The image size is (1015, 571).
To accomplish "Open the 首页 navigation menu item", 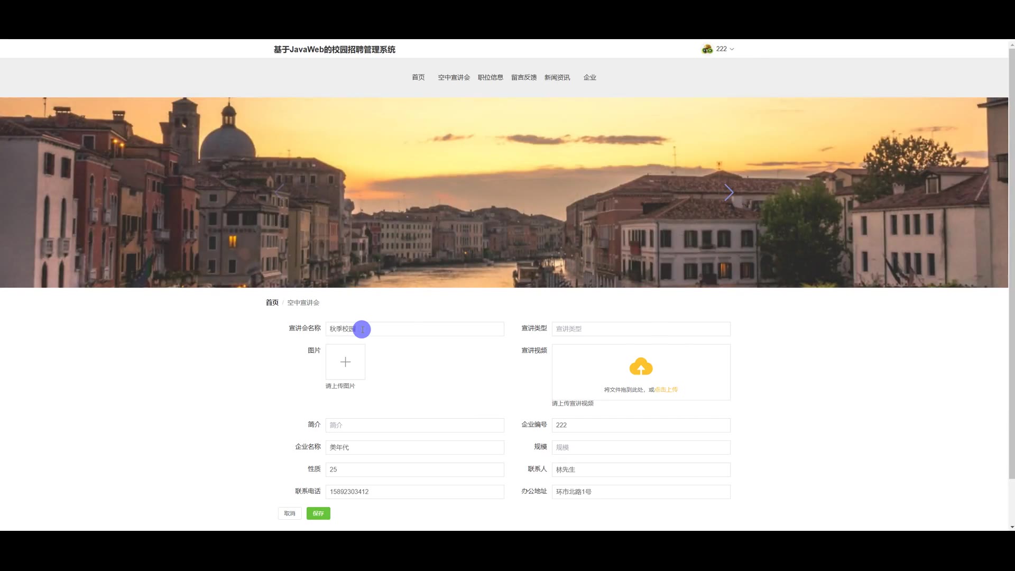I will [418, 78].
